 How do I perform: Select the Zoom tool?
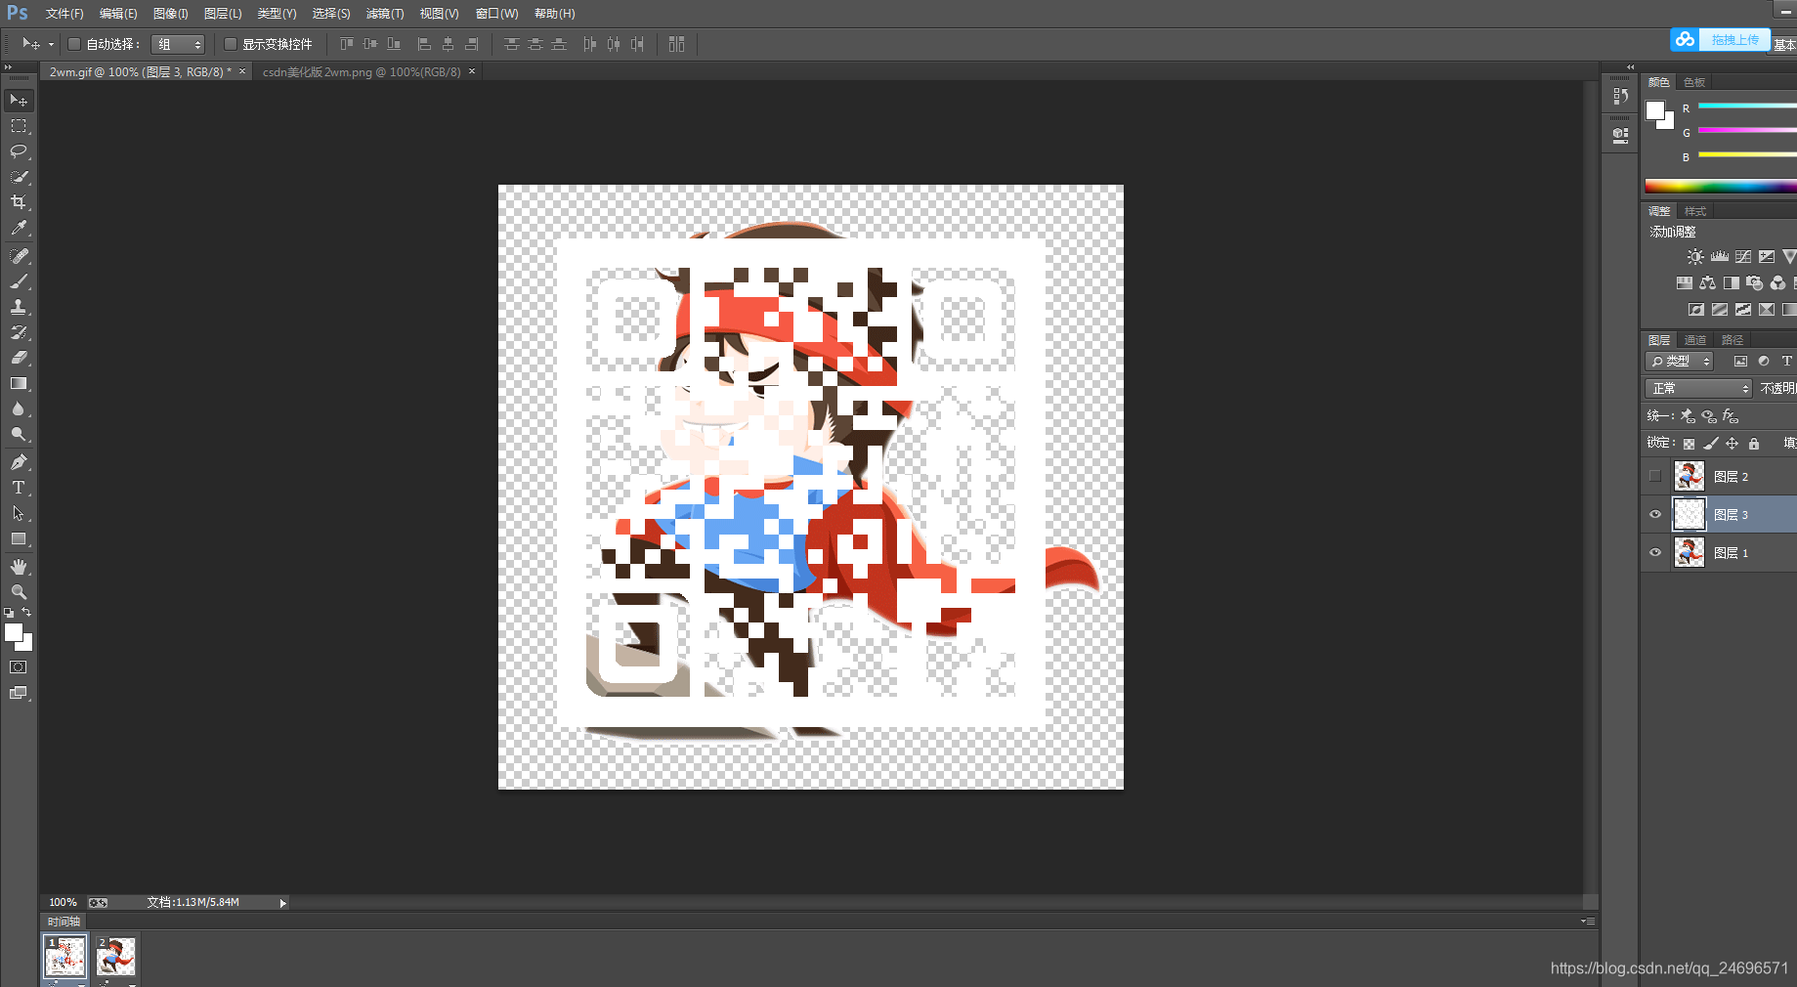coord(19,592)
